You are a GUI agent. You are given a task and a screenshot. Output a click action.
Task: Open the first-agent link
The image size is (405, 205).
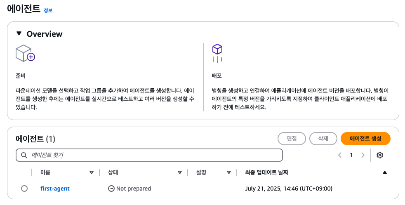coord(55,189)
